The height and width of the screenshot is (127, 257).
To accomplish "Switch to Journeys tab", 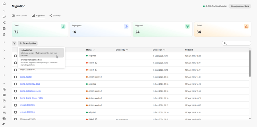I will (55, 16).
